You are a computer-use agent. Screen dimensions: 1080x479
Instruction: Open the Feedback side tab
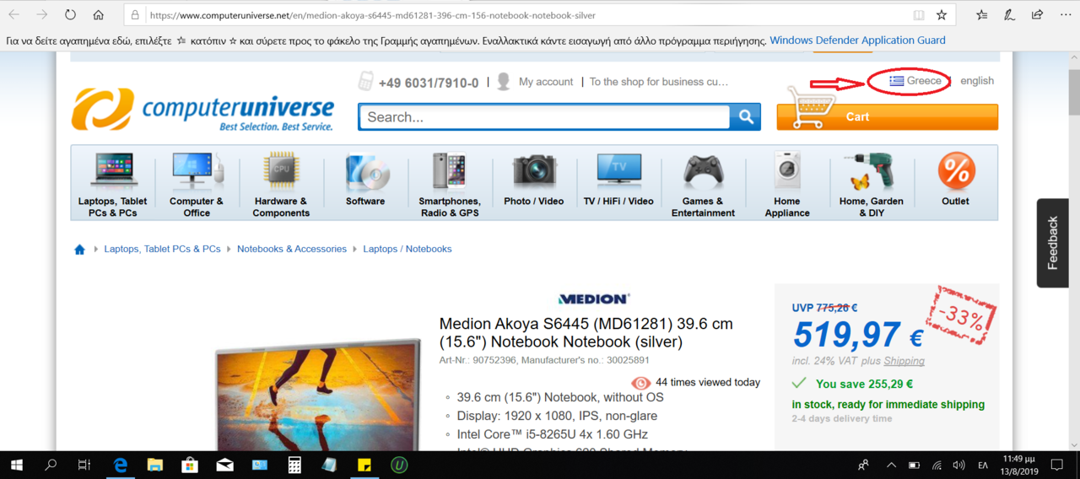tap(1052, 243)
